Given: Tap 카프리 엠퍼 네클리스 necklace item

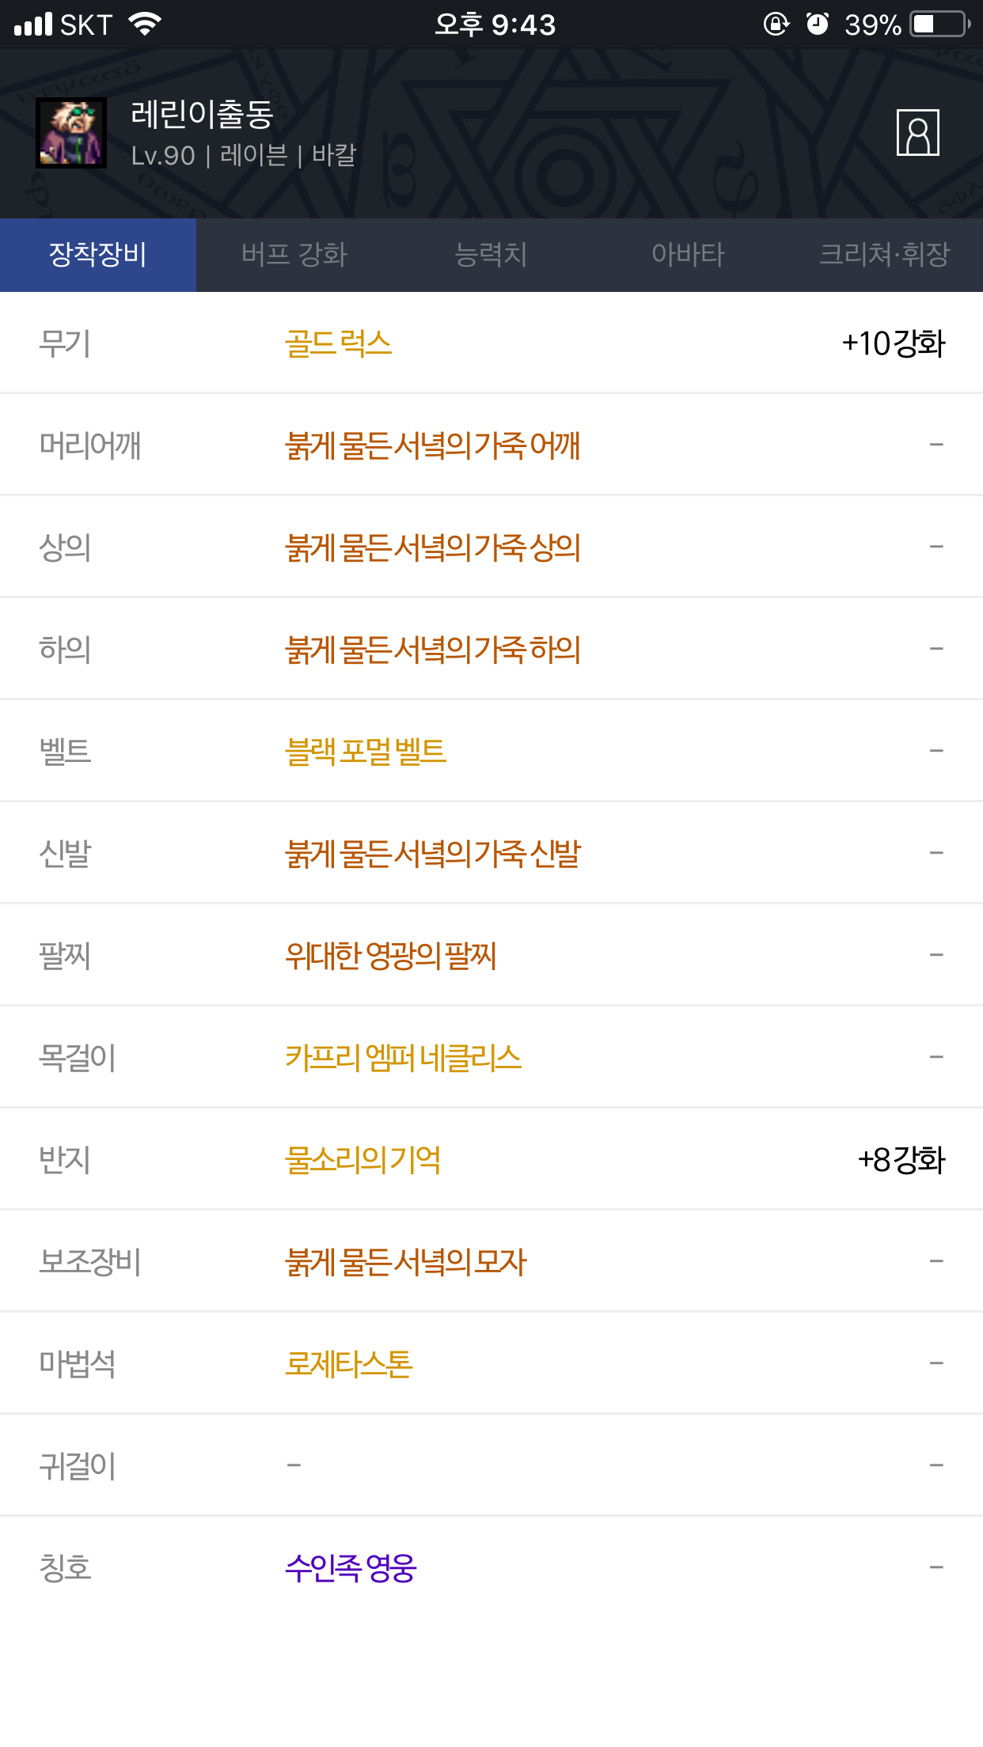Looking at the screenshot, I should [404, 1058].
